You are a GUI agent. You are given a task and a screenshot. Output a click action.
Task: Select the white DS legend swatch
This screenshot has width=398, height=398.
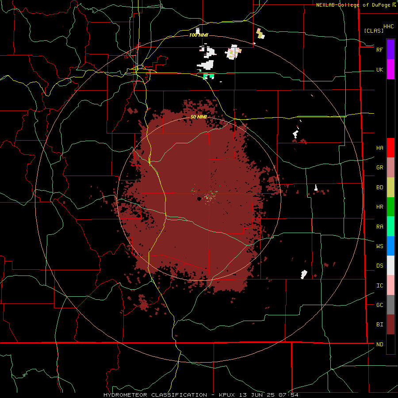tap(390, 265)
